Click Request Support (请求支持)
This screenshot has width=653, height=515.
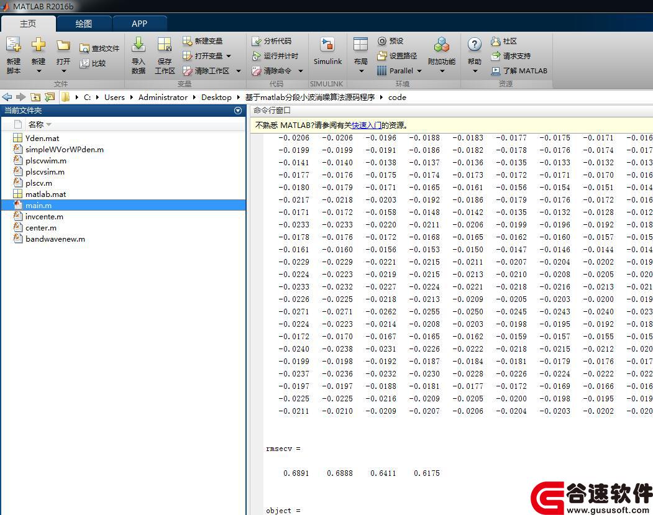pyautogui.click(x=511, y=56)
